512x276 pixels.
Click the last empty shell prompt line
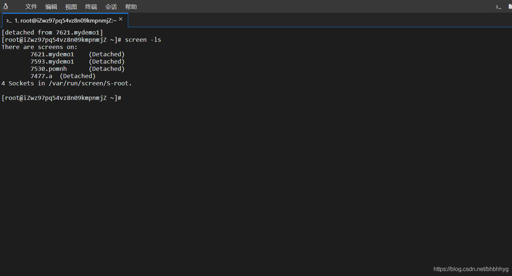(x=61, y=98)
